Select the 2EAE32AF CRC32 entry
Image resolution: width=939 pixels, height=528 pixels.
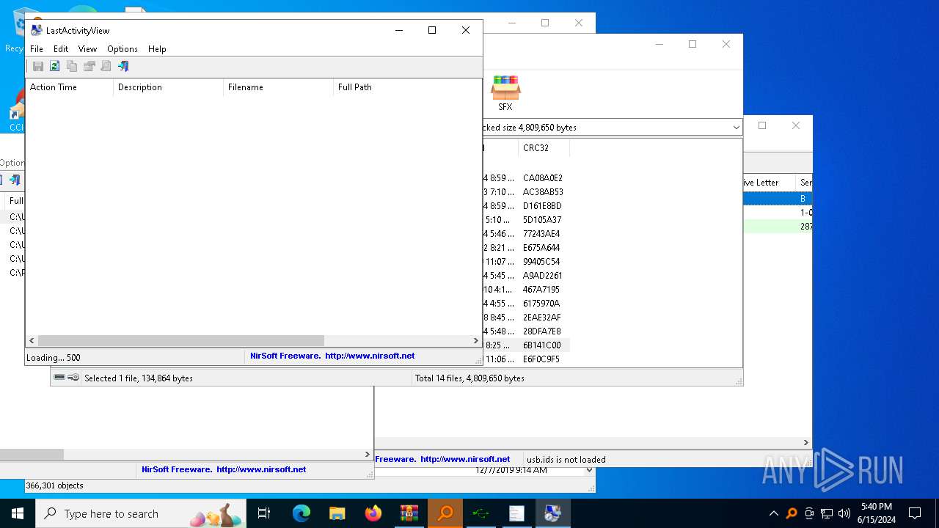[542, 318]
